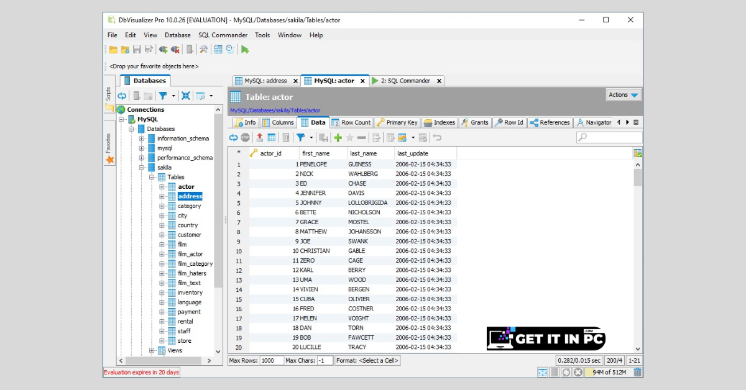Open Tool Properties wrench-and-hammer icon

click(x=203, y=50)
